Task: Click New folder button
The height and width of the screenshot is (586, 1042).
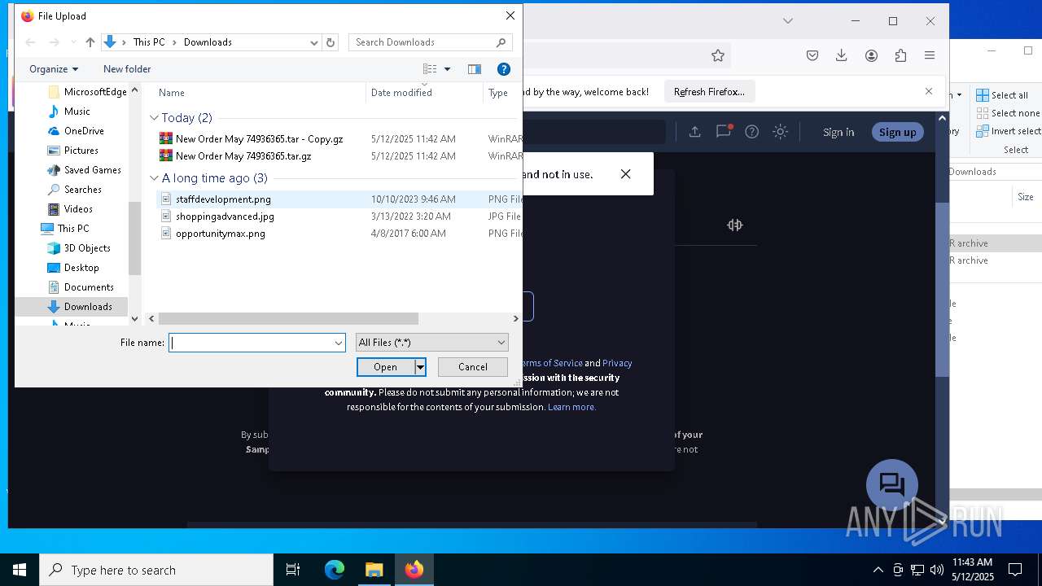Action: tap(127, 69)
